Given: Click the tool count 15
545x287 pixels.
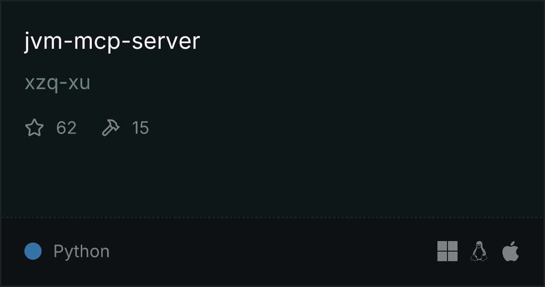Looking at the screenshot, I should [x=141, y=128].
